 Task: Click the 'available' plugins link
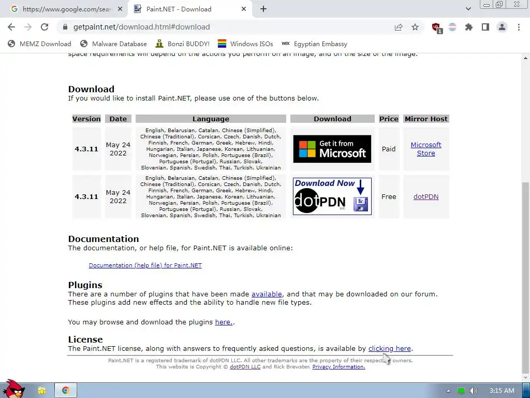267,294
